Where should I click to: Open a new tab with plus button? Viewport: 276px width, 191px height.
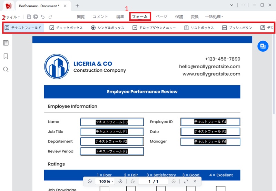[x=77, y=6]
